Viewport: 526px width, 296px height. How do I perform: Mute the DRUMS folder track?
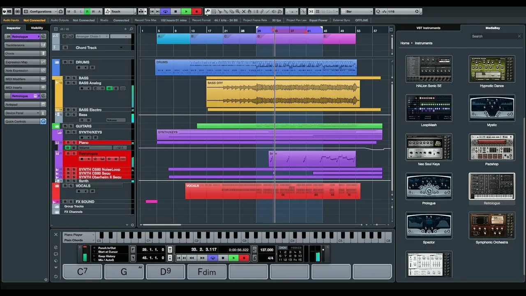pyautogui.click(x=65, y=62)
